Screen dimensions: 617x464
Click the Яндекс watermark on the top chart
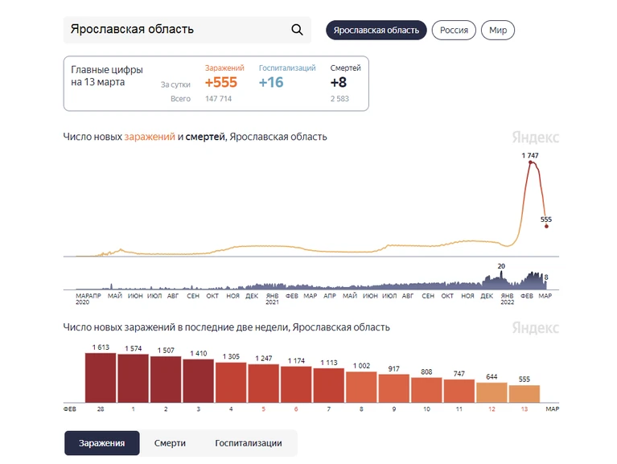(535, 138)
